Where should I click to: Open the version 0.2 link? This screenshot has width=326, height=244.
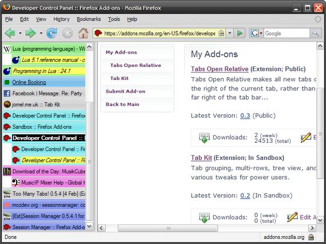pyautogui.click(x=245, y=195)
